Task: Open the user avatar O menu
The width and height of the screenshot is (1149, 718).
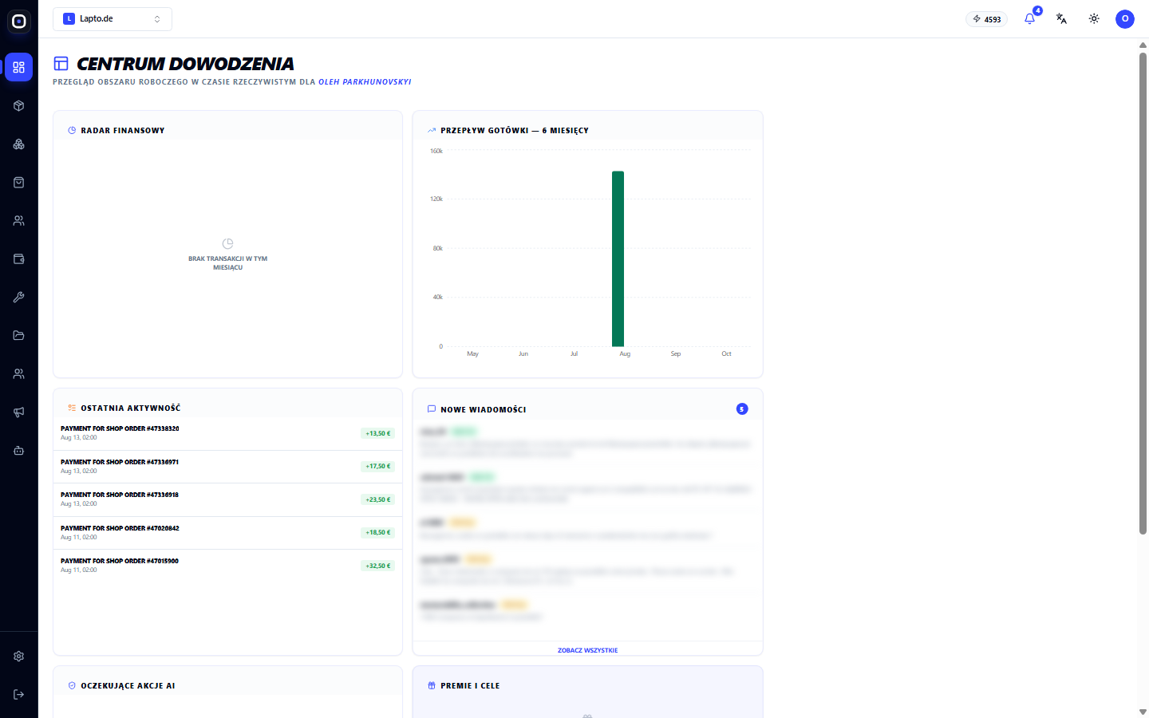Action: pos(1125,18)
